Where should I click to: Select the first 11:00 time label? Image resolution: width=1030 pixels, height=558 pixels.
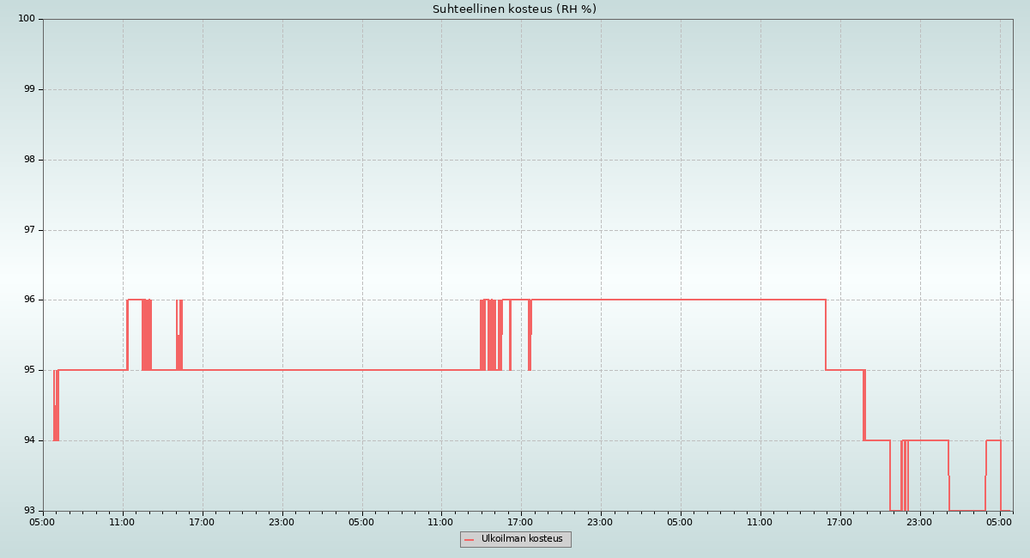tap(122, 522)
